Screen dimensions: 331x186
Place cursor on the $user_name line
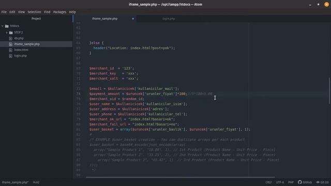tap(138, 104)
